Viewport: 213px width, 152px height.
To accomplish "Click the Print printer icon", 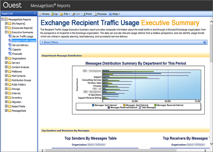I will (x=84, y=14).
